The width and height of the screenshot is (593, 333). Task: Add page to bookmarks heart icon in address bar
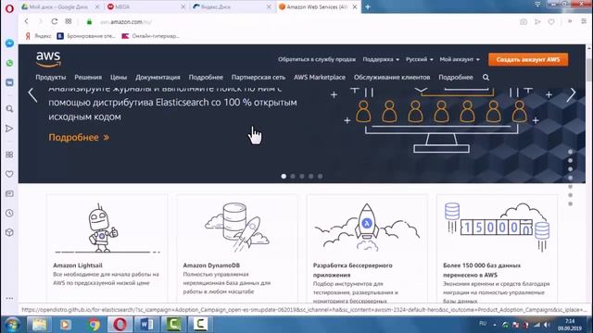click(551, 22)
